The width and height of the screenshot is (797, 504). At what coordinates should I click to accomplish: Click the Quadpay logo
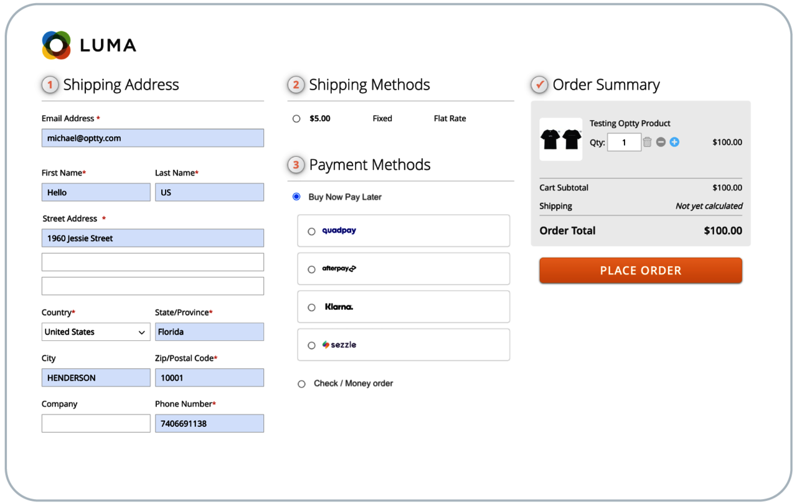coord(339,231)
